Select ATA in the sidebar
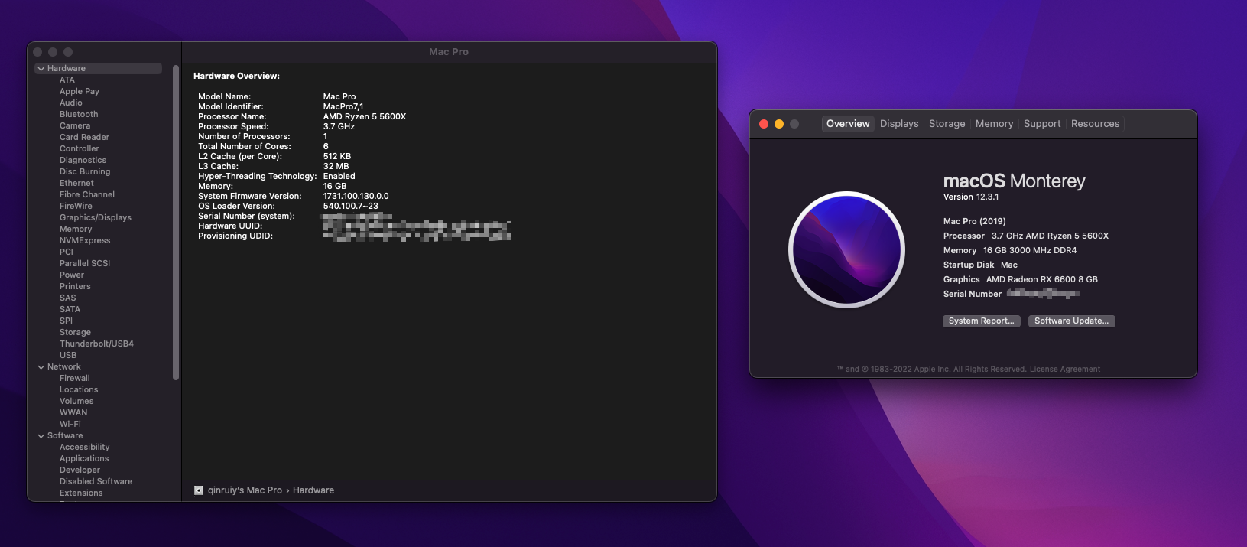This screenshot has height=547, width=1247. (67, 80)
